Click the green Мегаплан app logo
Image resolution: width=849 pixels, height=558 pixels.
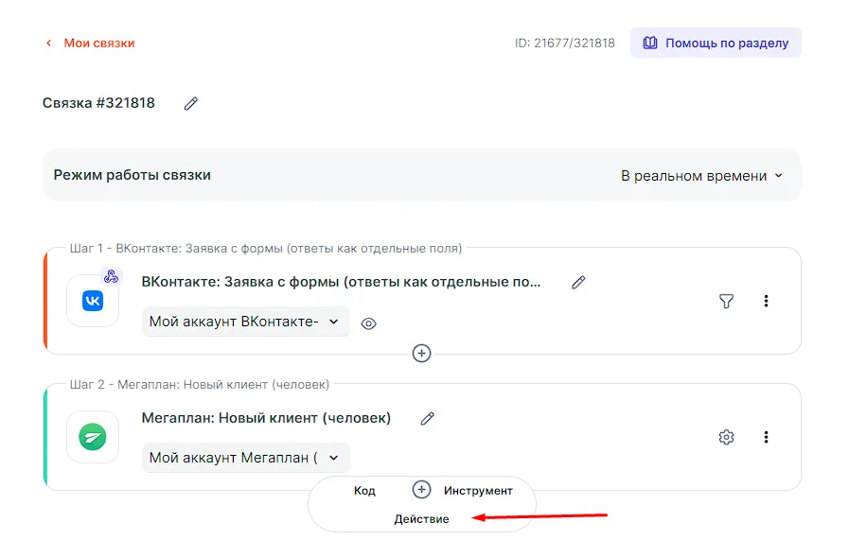(x=93, y=437)
